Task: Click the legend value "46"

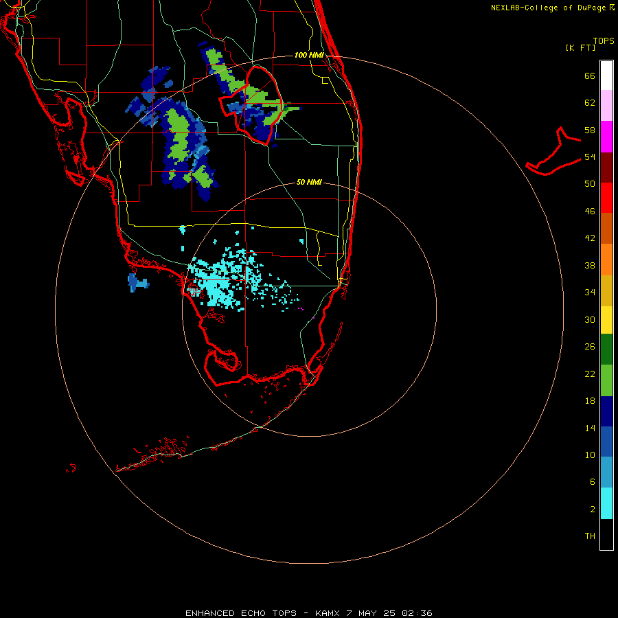Action: pyautogui.click(x=590, y=211)
